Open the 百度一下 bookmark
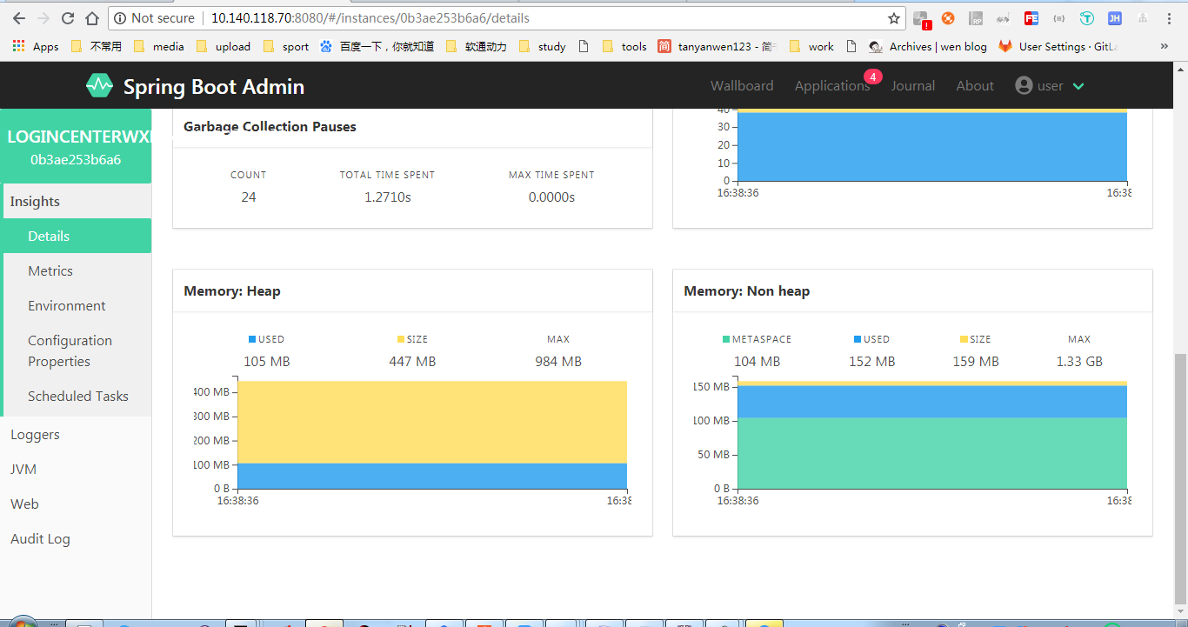This screenshot has height=627, width=1188. [x=377, y=47]
